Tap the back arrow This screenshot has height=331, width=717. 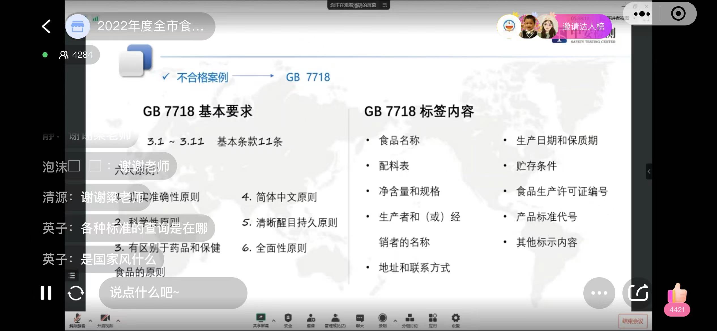pos(46,27)
